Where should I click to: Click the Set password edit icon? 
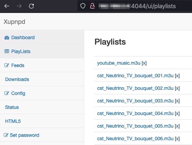point(6,135)
